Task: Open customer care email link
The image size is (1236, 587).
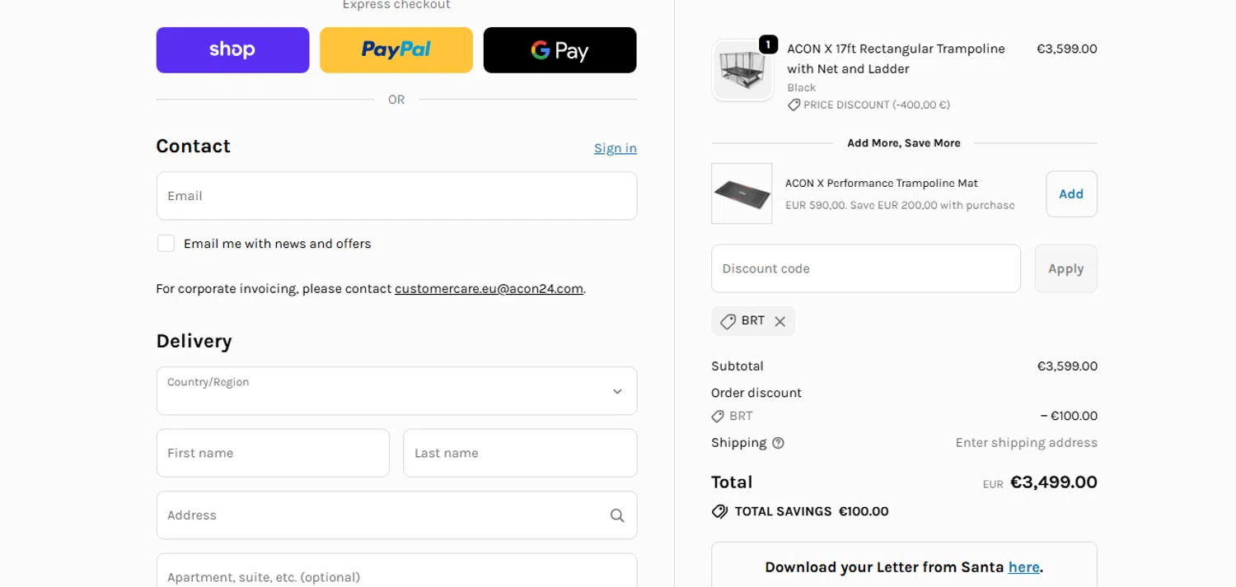Action: click(489, 289)
